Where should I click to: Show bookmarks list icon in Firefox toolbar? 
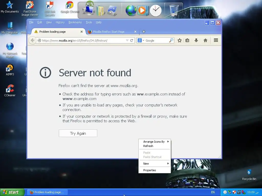(x=187, y=40)
